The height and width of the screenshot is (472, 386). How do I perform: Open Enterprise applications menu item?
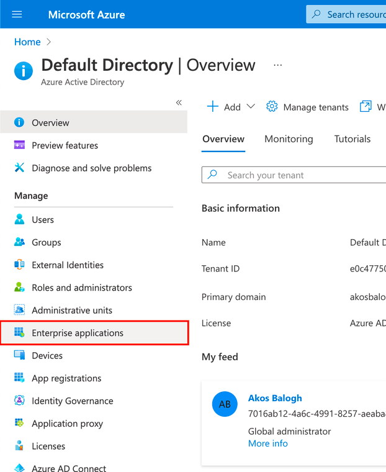[94, 333]
